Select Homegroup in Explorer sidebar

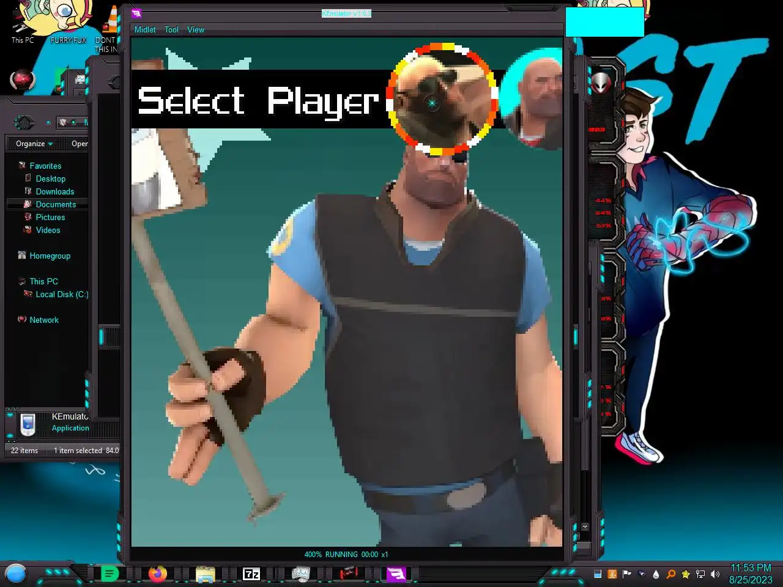50,256
